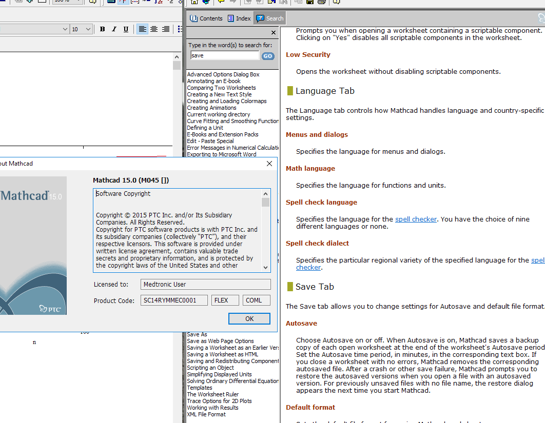Open 'Exporting to Microsoft Word' topic
This screenshot has width=545, height=423.
click(x=222, y=154)
